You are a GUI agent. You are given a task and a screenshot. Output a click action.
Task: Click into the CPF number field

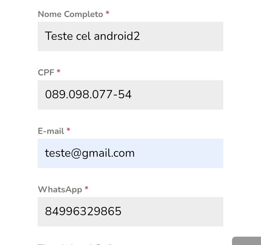click(x=130, y=95)
